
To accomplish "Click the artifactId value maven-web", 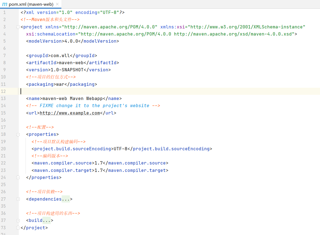I will pos(71,63).
